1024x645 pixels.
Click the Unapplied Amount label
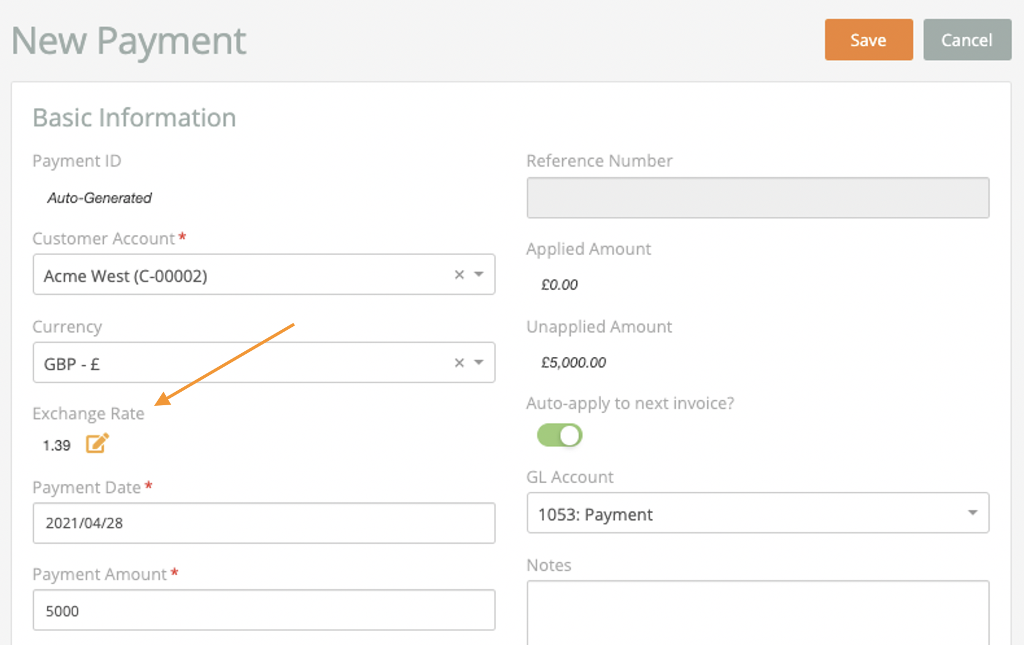coord(599,327)
